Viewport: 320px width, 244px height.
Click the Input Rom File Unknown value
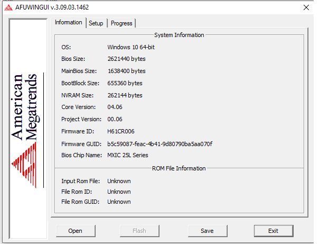(119, 181)
